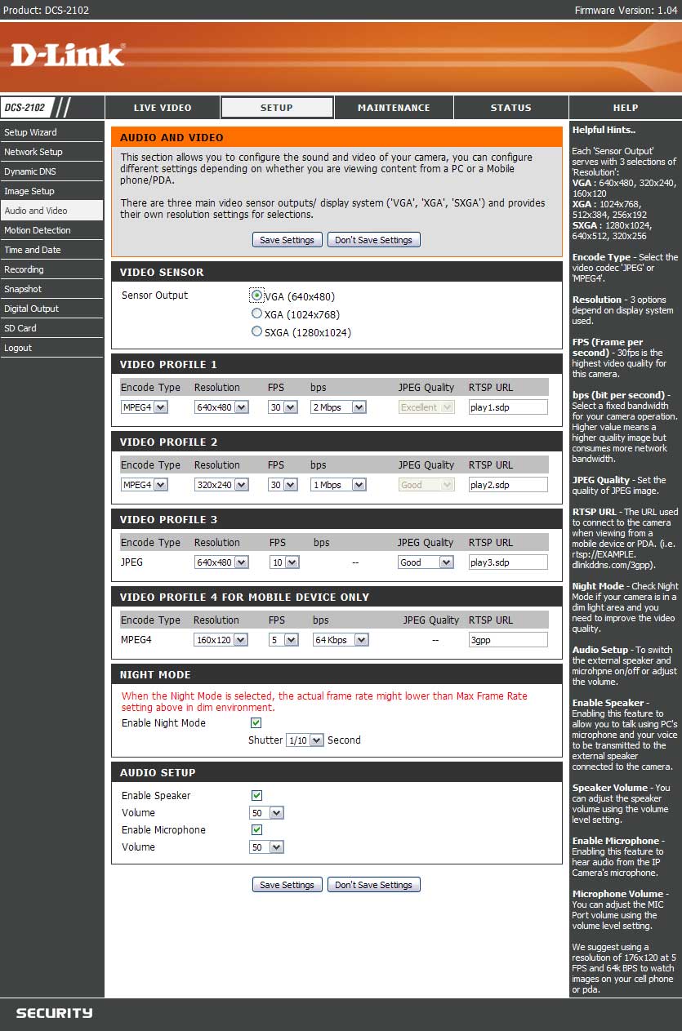Screen dimensions: 682x1031
Task: Click the top Save Settings button
Action: tap(287, 240)
